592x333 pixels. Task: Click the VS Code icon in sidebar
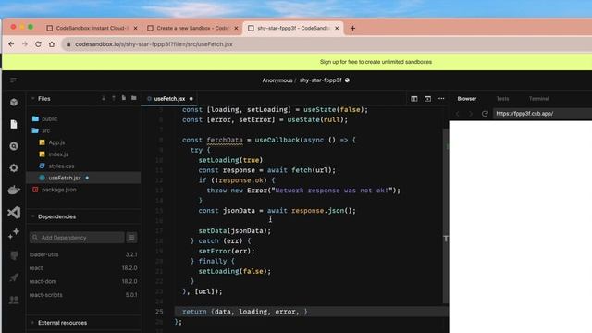14,212
